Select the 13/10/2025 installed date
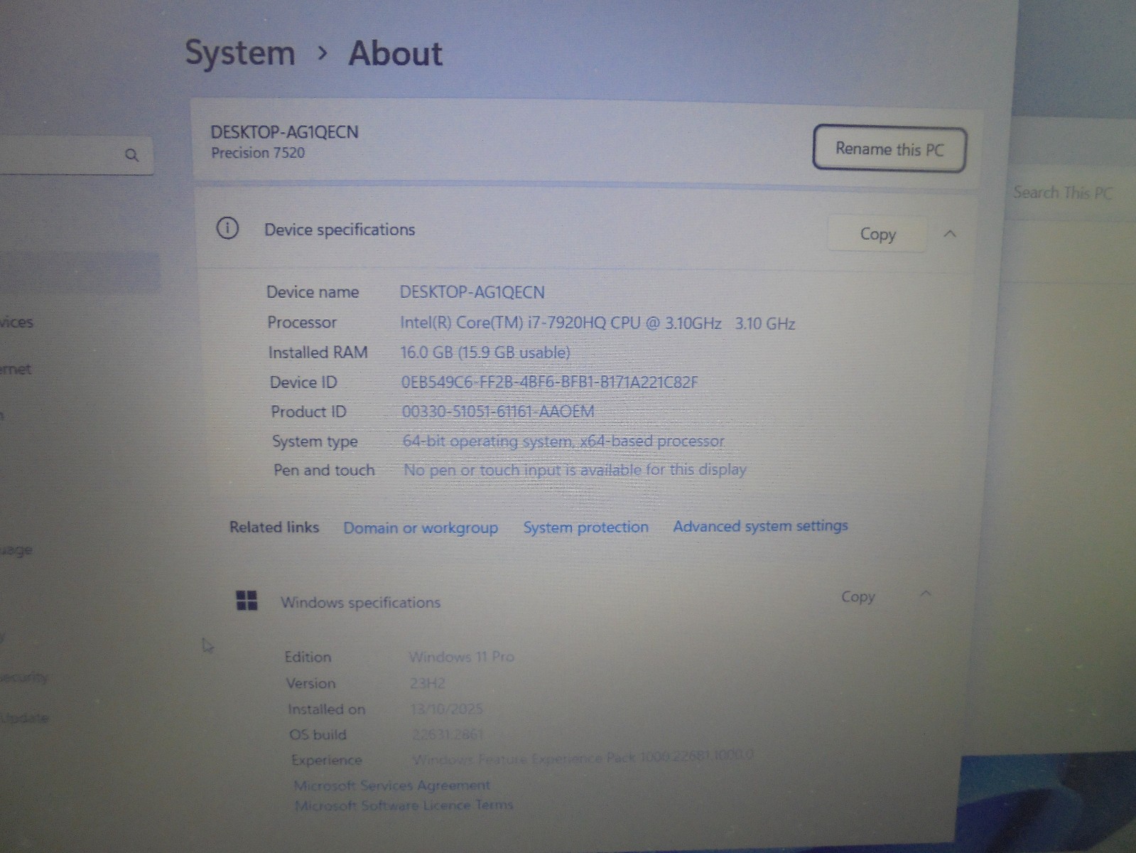This screenshot has height=853, width=1136. click(446, 709)
